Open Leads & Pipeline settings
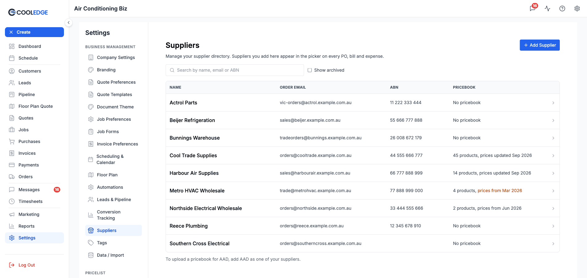Image resolution: width=587 pixels, height=278 pixels. pyautogui.click(x=113, y=200)
